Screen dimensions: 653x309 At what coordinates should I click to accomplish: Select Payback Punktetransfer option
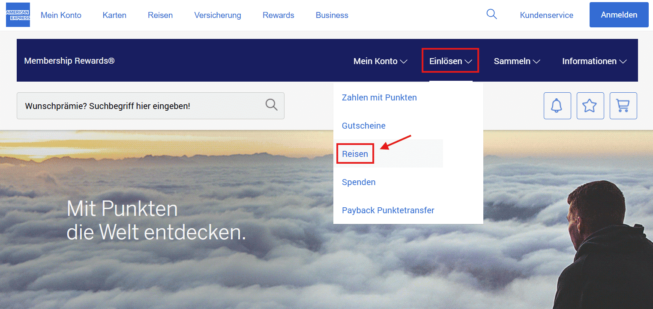point(388,210)
